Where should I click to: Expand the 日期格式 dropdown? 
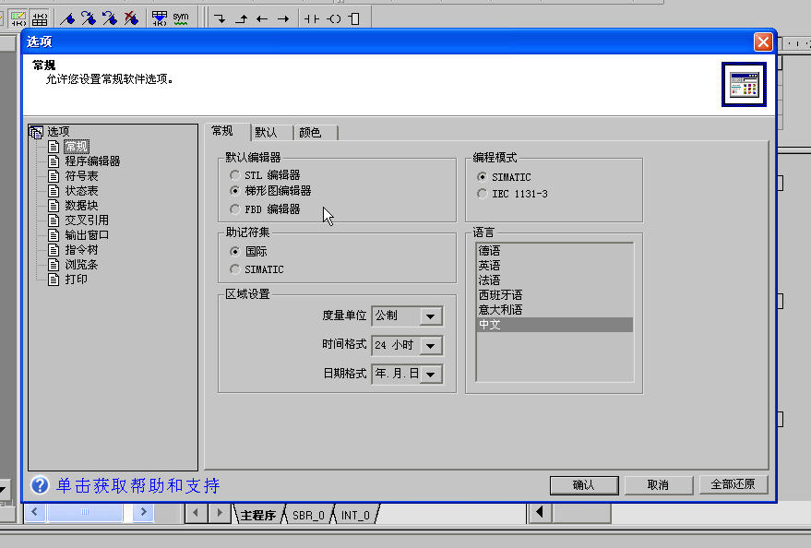(x=430, y=375)
